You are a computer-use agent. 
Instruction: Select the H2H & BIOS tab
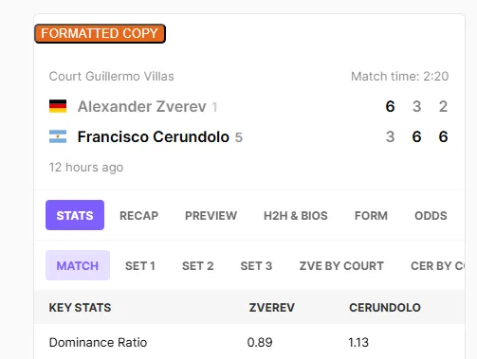pyautogui.click(x=296, y=216)
